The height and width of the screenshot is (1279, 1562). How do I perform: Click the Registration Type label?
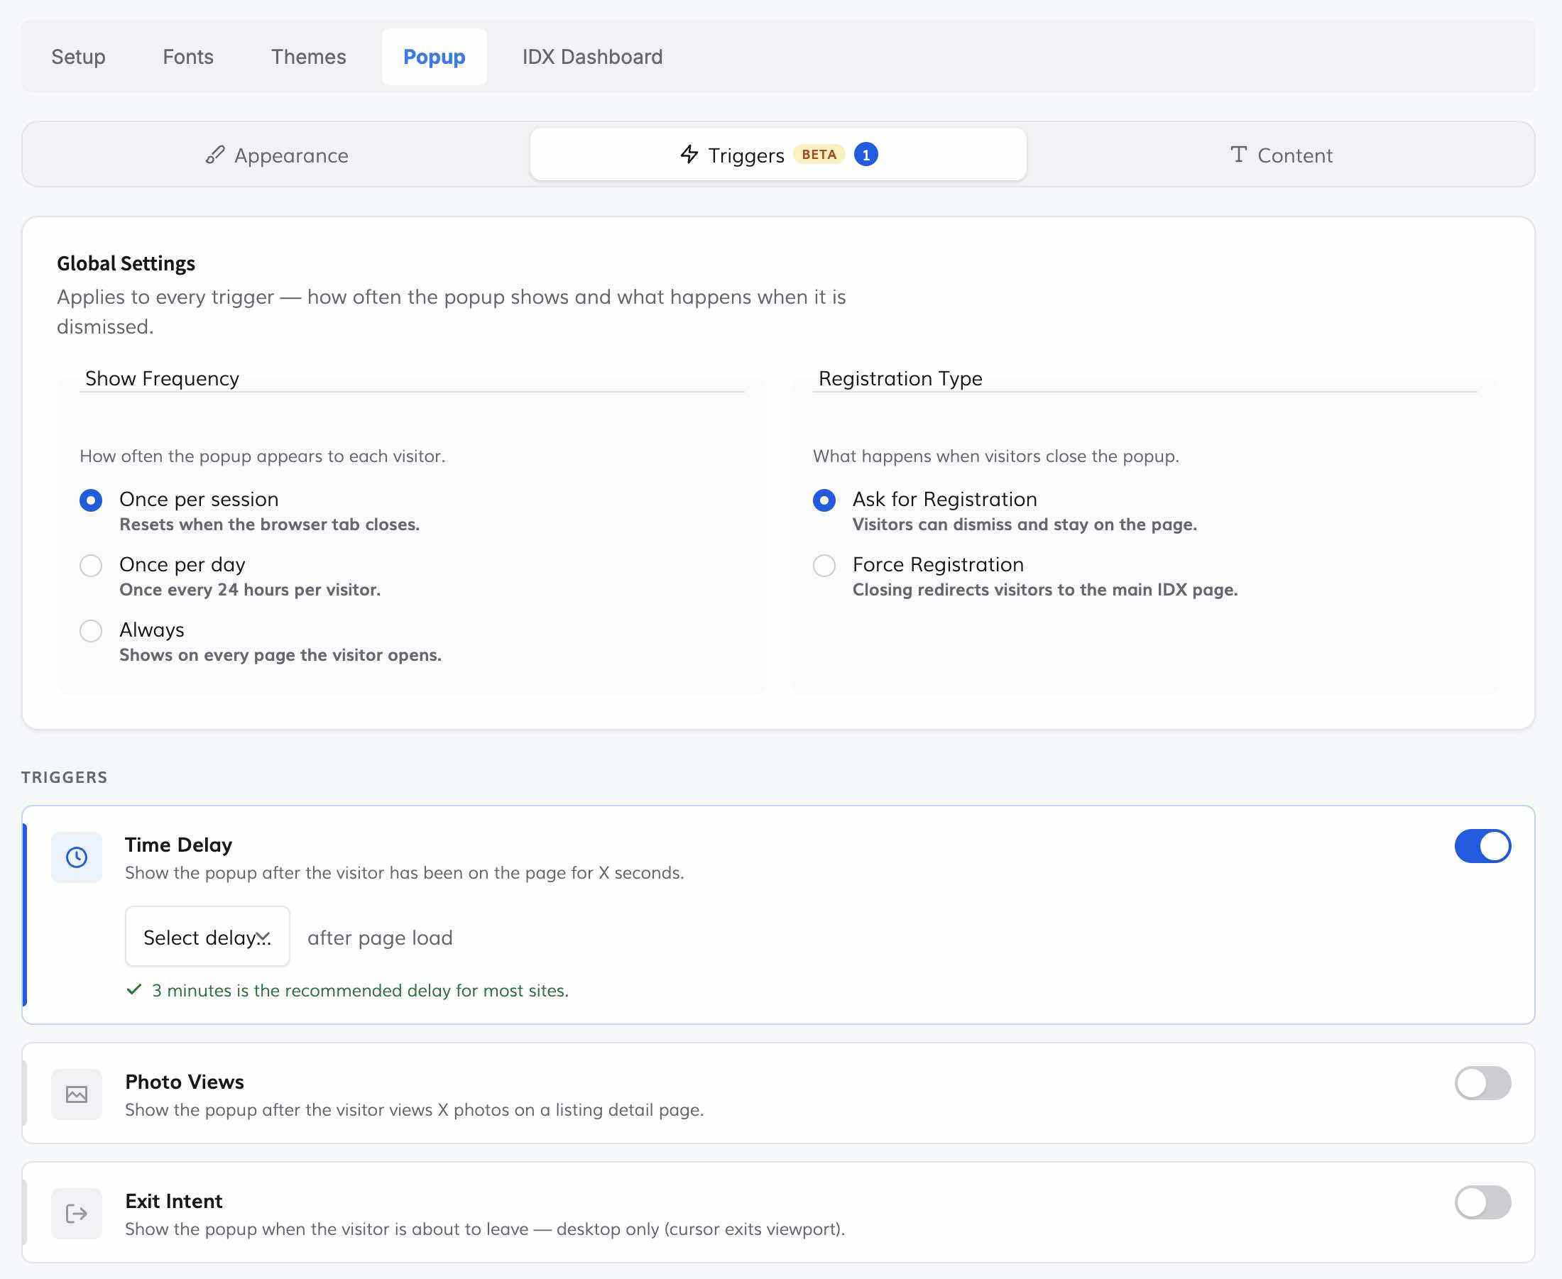900,379
